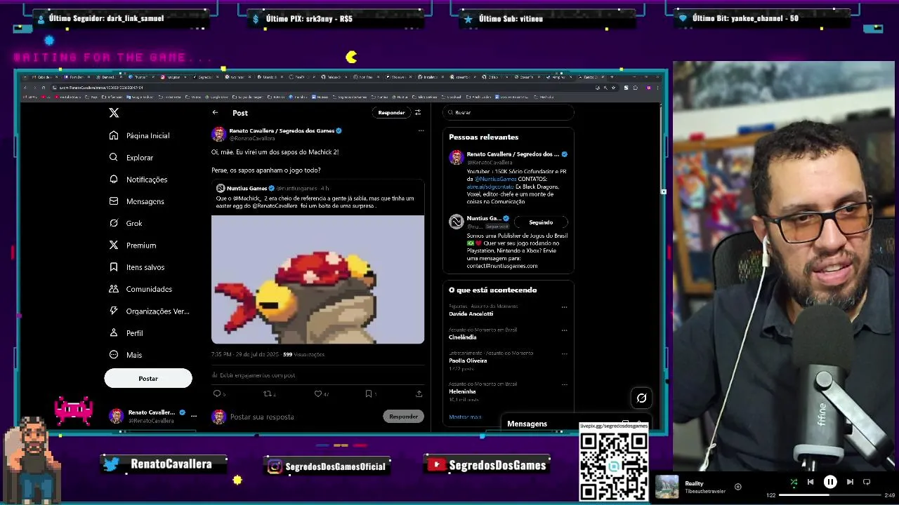Screen dimensions: 899x505
Task: Open trending topic Heleninha
Action: [462, 391]
